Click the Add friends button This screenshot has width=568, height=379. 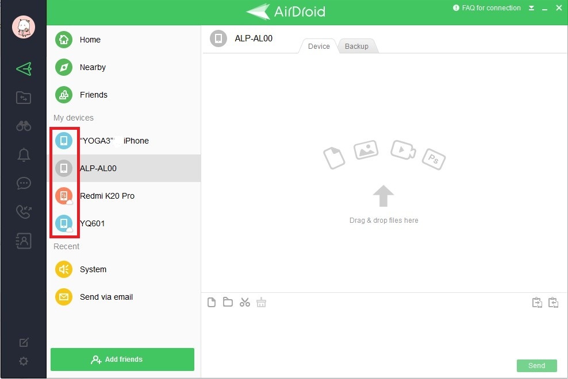point(122,359)
